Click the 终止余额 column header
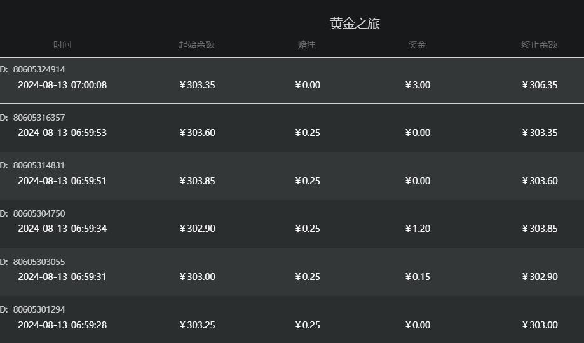Image resolution: width=584 pixels, height=343 pixels. (539, 45)
